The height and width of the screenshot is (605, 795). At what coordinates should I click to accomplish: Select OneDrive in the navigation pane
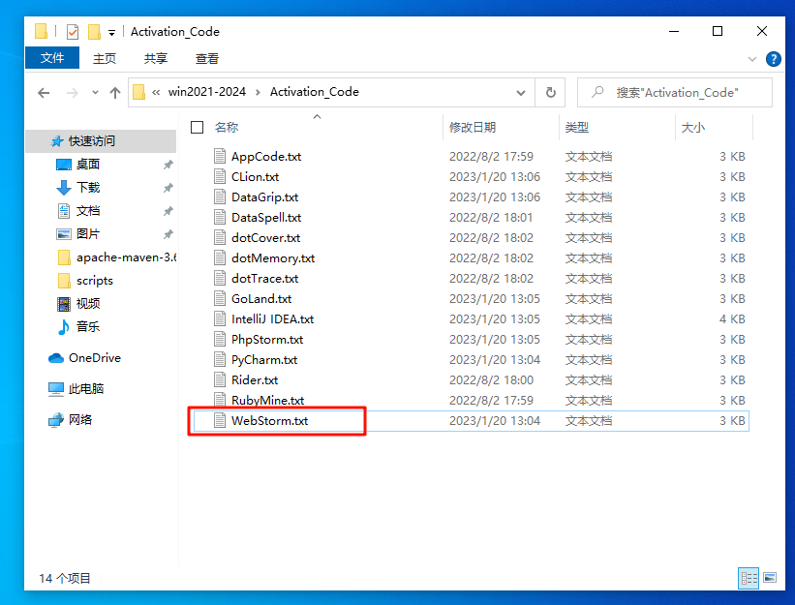(x=95, y=358)
